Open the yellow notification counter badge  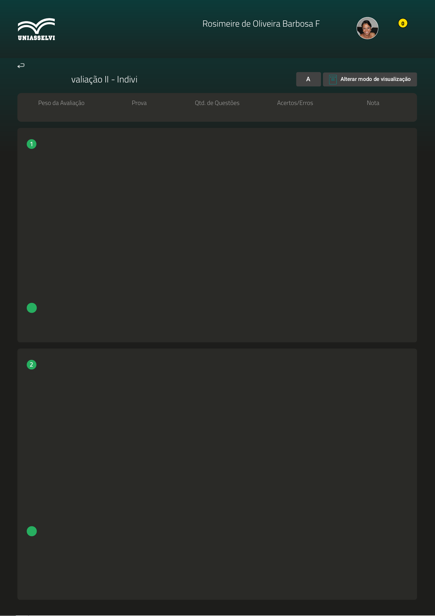coord(402,23)
